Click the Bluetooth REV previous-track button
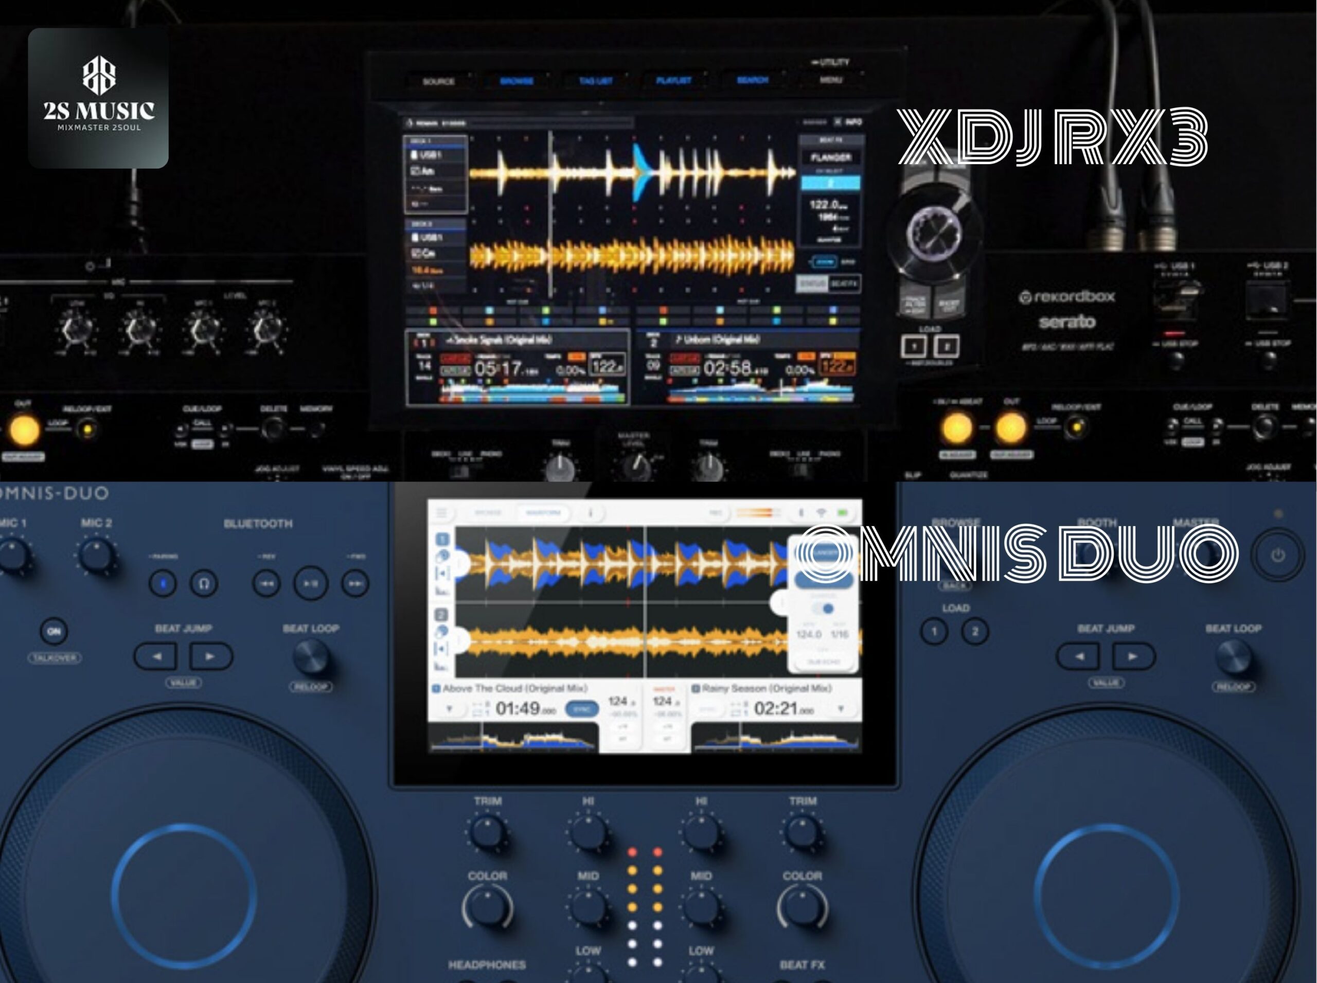Screen dimensions: 1317x983 [x=266, y=583]
